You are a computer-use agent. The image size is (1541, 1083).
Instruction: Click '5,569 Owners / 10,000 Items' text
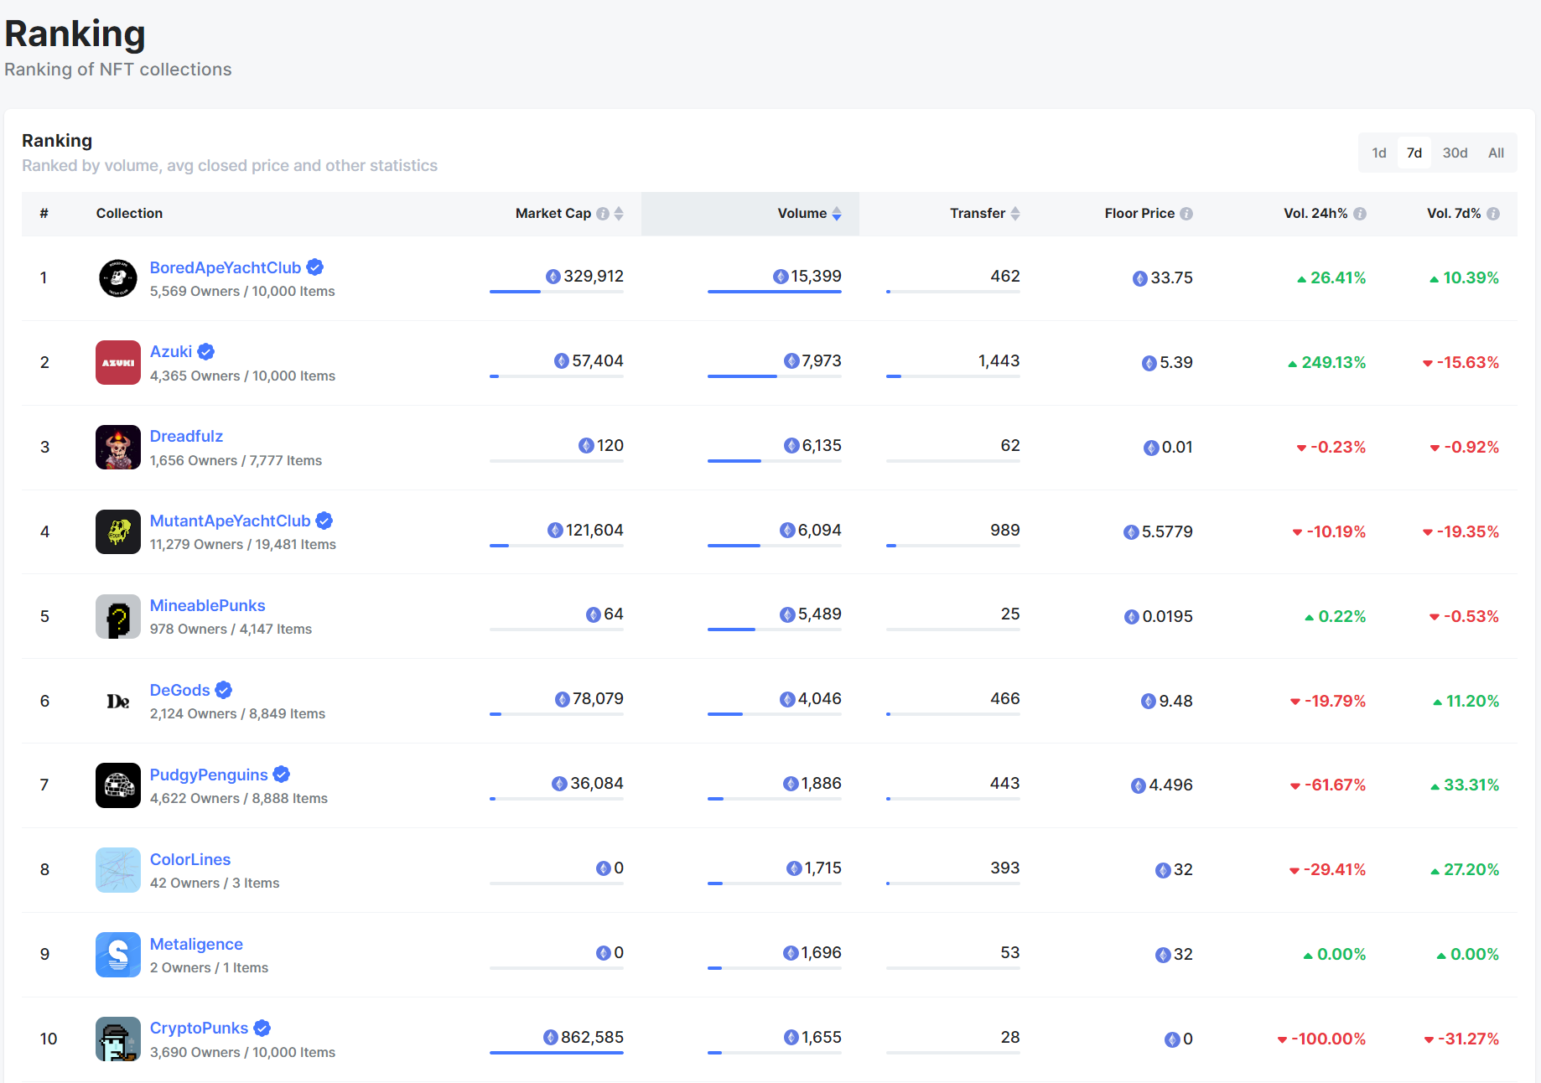point(242,292)
